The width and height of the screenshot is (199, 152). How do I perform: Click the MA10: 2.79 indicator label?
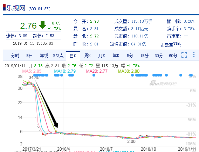[65, 71]
